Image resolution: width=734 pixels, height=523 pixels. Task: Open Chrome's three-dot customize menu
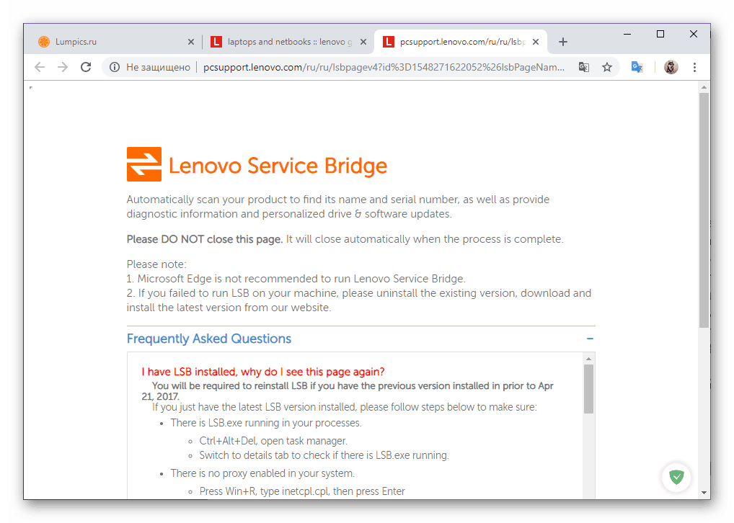[x=694, y=66]
